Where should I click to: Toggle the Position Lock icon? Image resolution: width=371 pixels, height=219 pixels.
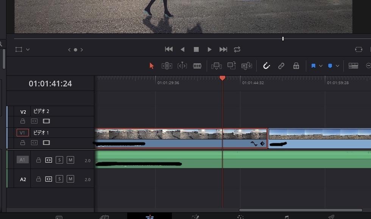click(296, 66)
